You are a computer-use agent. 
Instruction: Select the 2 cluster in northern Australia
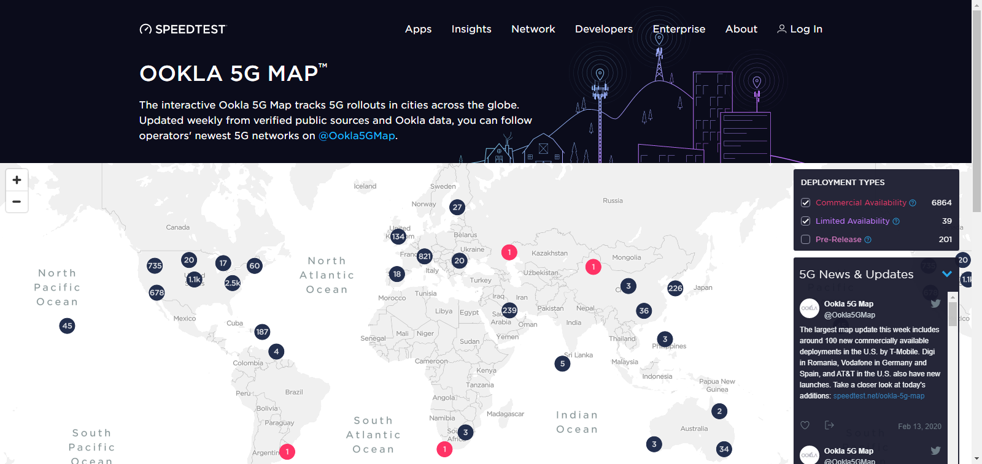tap(719, 411)
